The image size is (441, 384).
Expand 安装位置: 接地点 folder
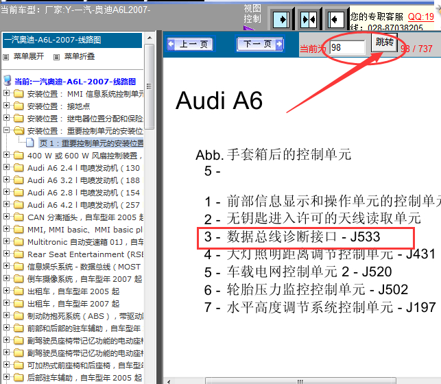6,105
